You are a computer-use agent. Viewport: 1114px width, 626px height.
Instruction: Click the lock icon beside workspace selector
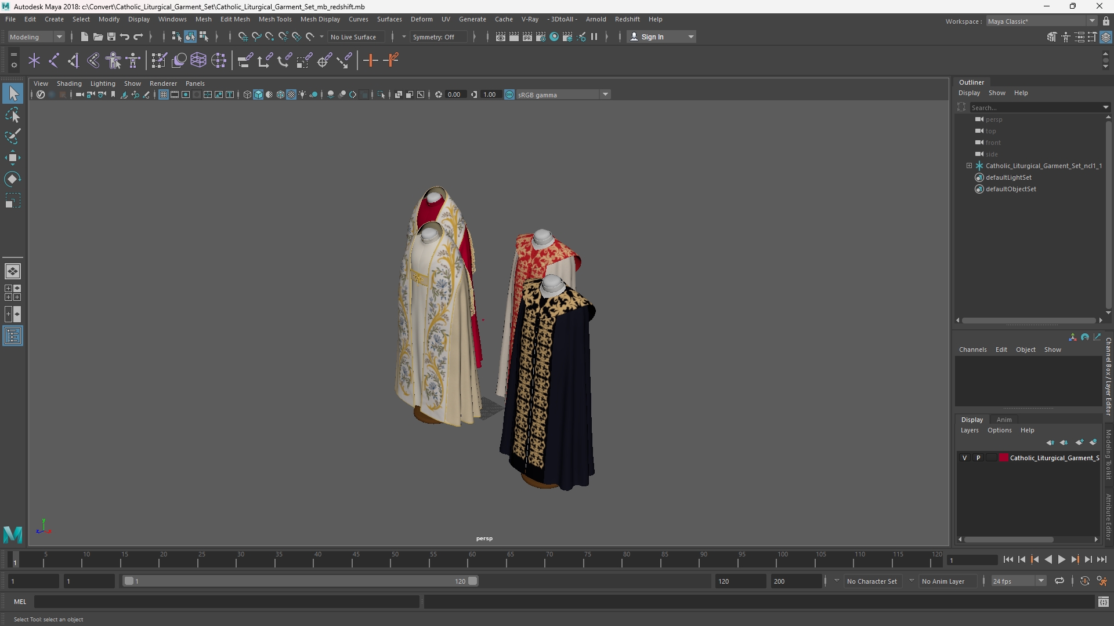[1106, 21]
